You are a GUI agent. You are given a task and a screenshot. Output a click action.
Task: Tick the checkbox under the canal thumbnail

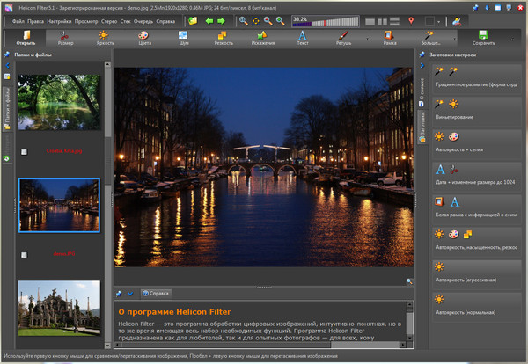(23, 254)
